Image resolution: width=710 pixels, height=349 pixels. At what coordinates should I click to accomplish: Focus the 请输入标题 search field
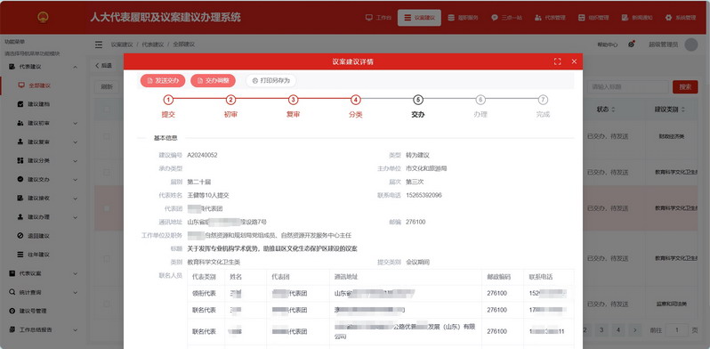627,87
